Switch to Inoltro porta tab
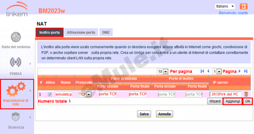 tap(49, 32)
